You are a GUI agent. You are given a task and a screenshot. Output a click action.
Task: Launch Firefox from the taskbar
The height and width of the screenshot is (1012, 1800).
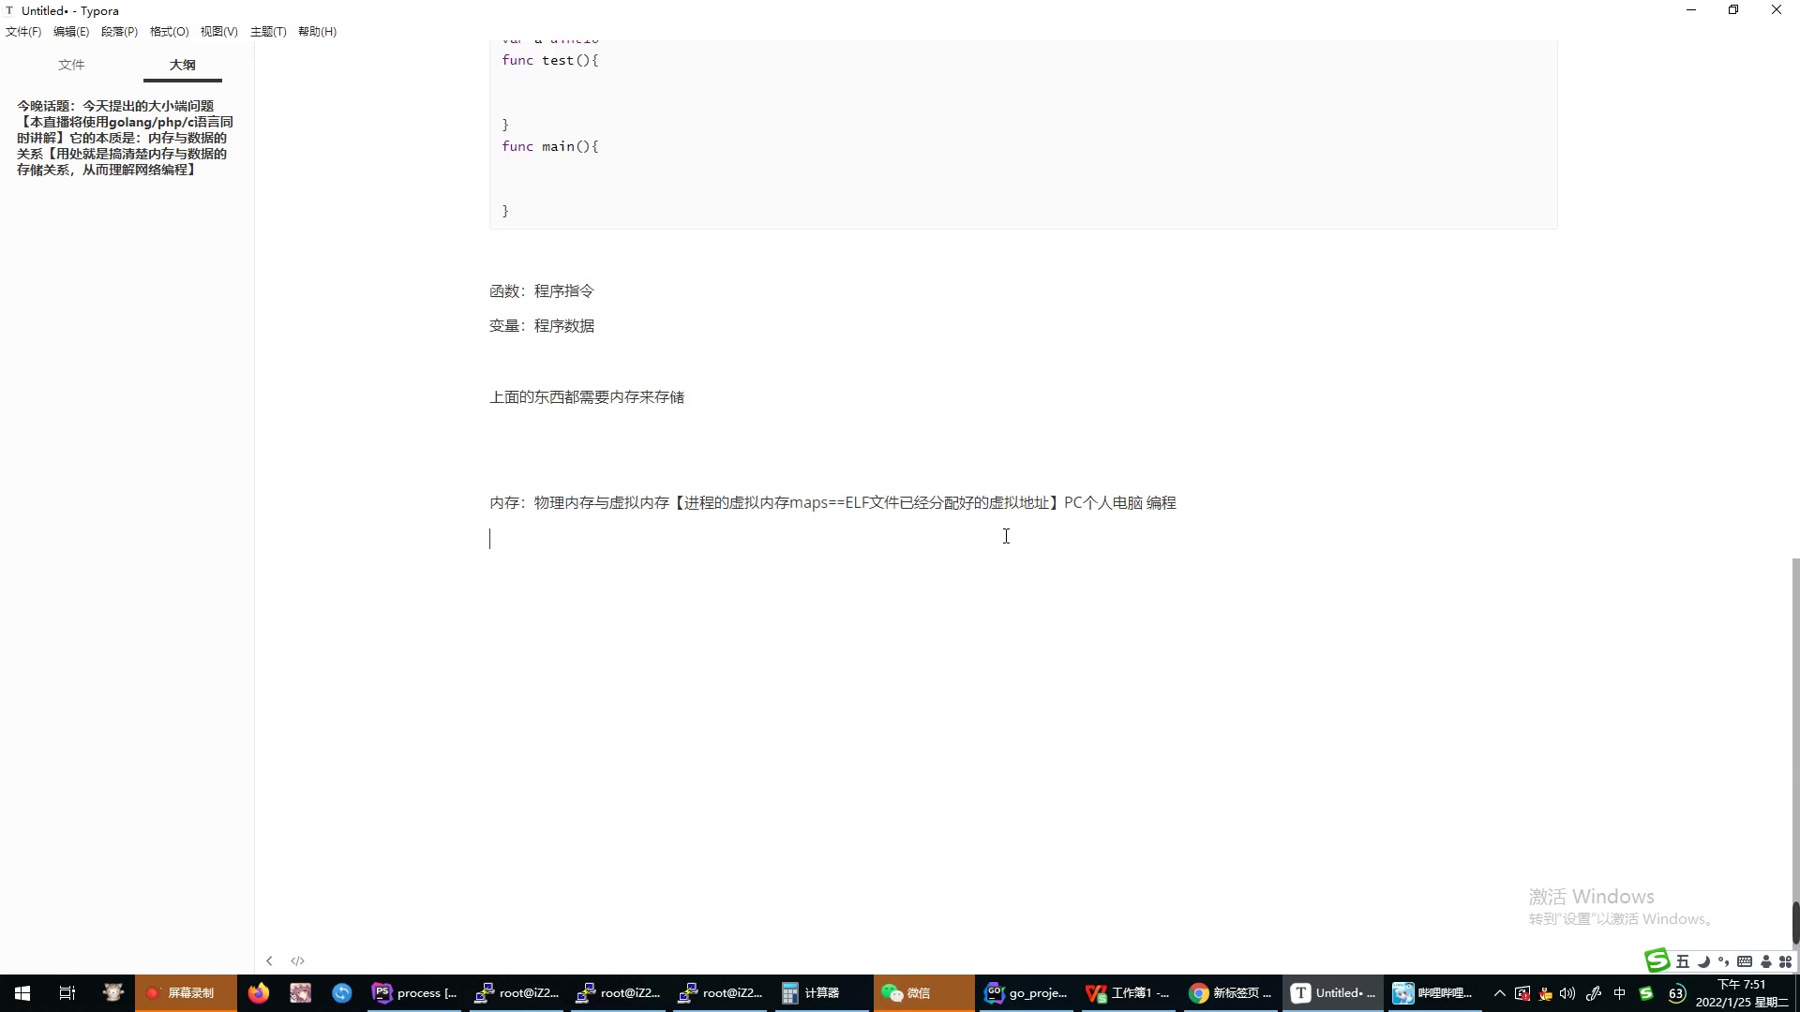[x=259, y=993]
